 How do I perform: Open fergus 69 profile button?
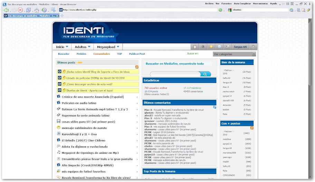click(x=240, y=47)
